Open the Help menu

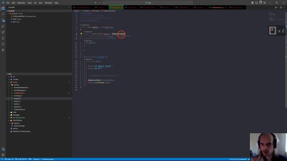[x=56, y=3]
